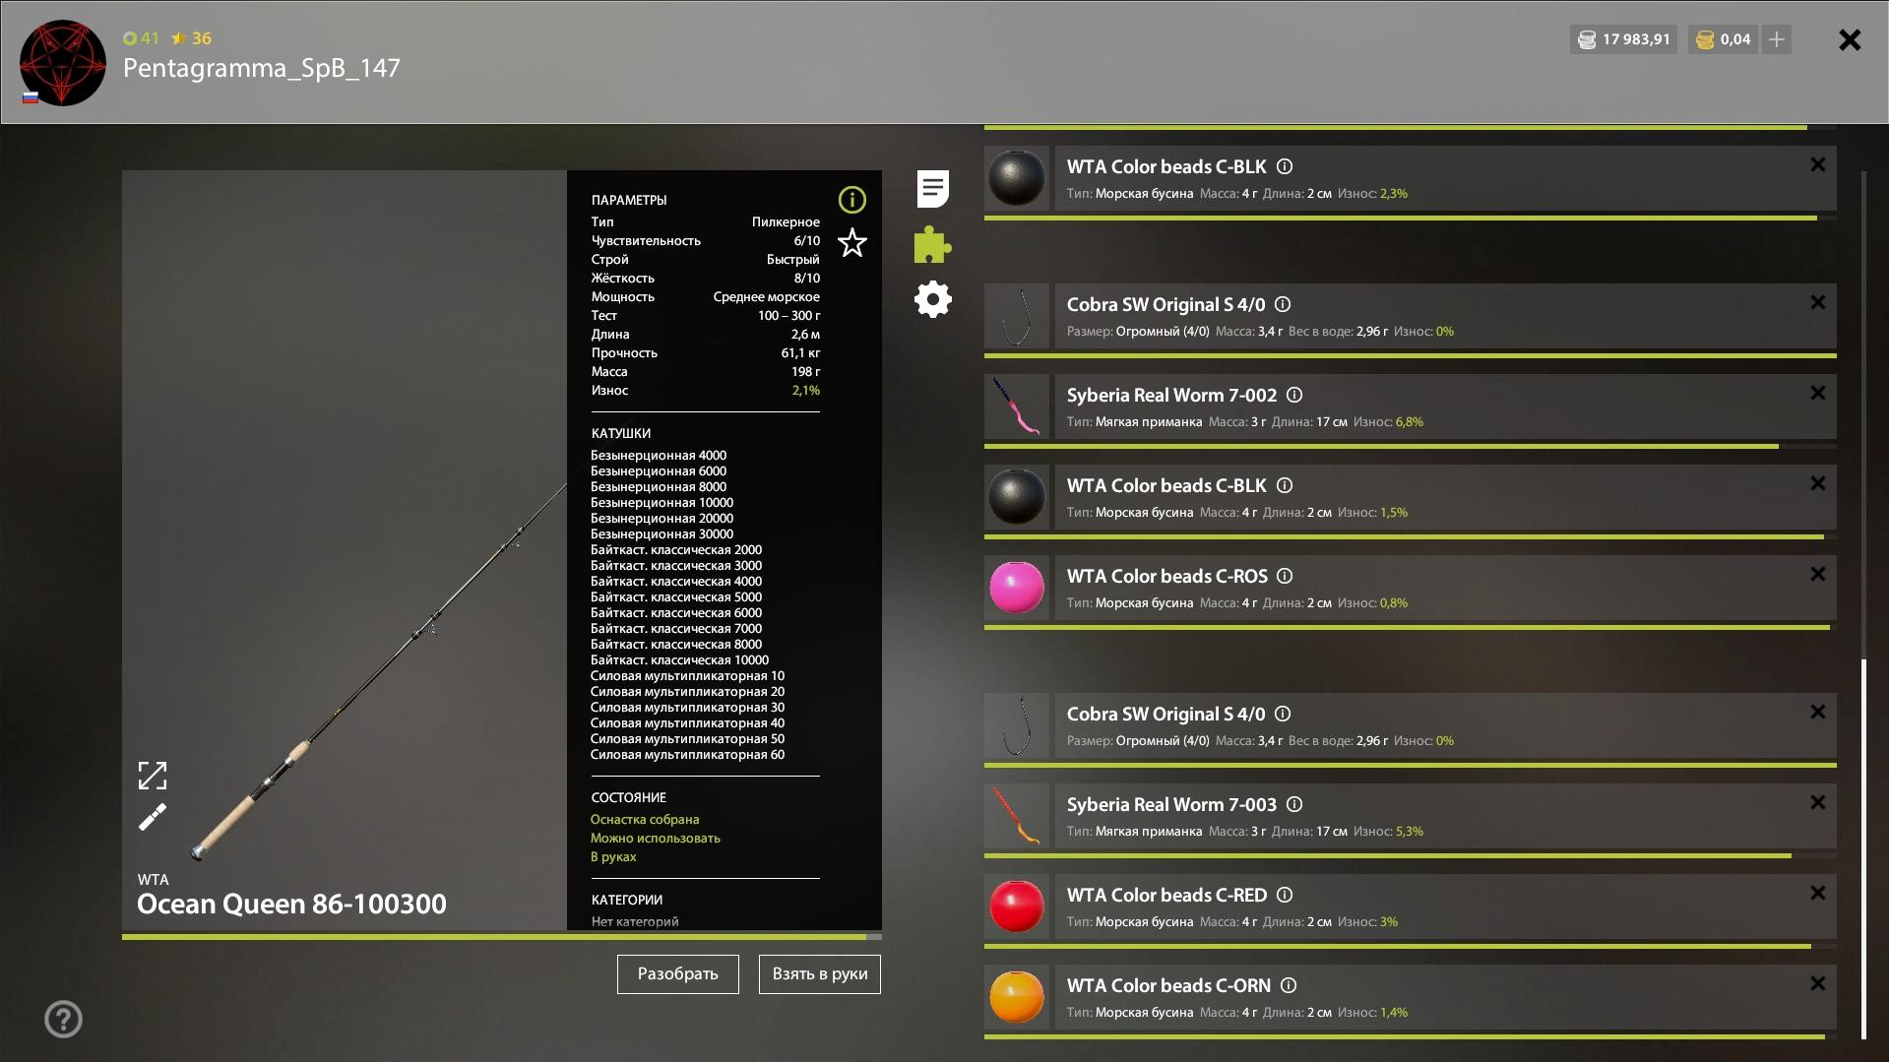Viewport: 1889px width, 1062px height.
Task: Open the gear settings tab
Action: click(932, 299)
